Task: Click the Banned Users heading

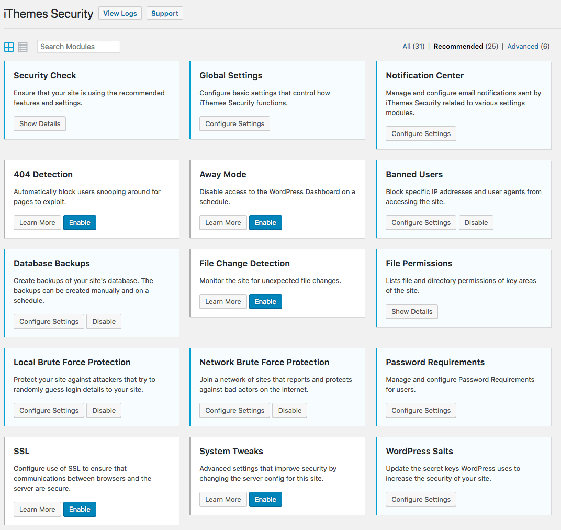Action: pyautogui.click(x=414, y=175)
